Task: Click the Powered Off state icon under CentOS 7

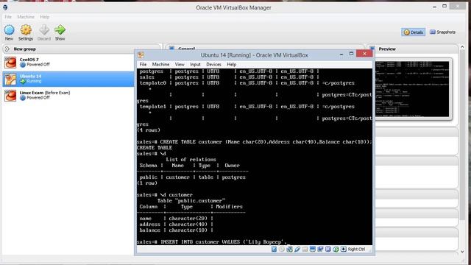Action: [x=23, y=65]
